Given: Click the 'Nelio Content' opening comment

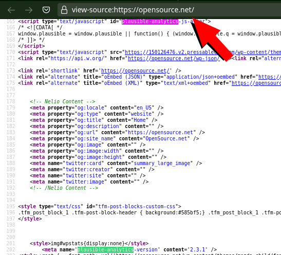Looking at the screenshot, I should 63,101.
